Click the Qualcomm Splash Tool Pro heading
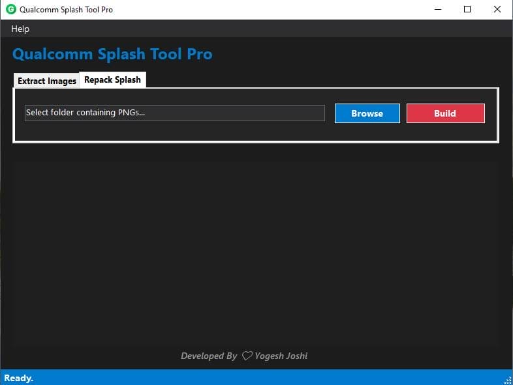513x385 pixels. pos(112,54)
